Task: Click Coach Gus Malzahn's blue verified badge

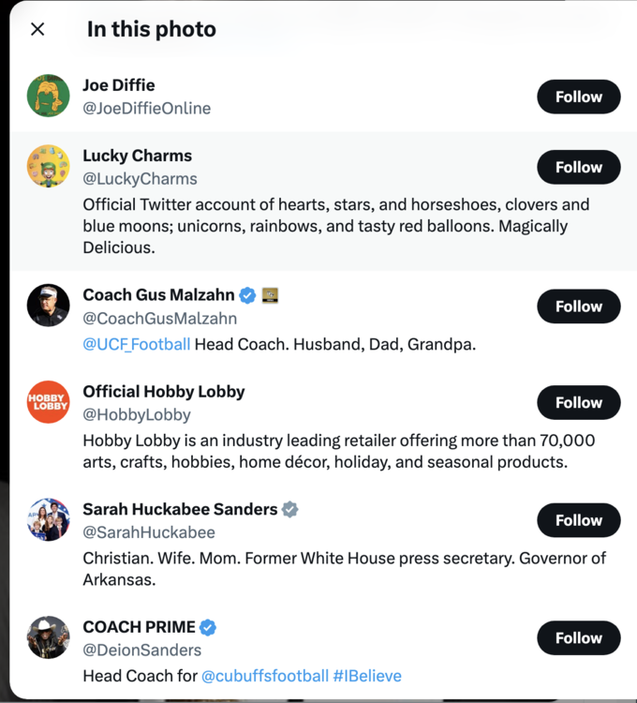Action: (x=247, y=295)
